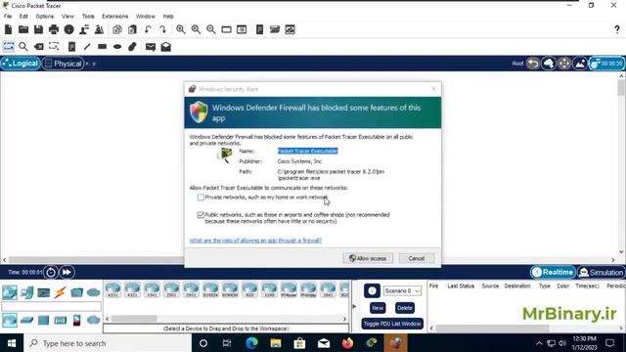Open the File menu
This screenshot has width=626, height=352.
(x=8, y=17)
